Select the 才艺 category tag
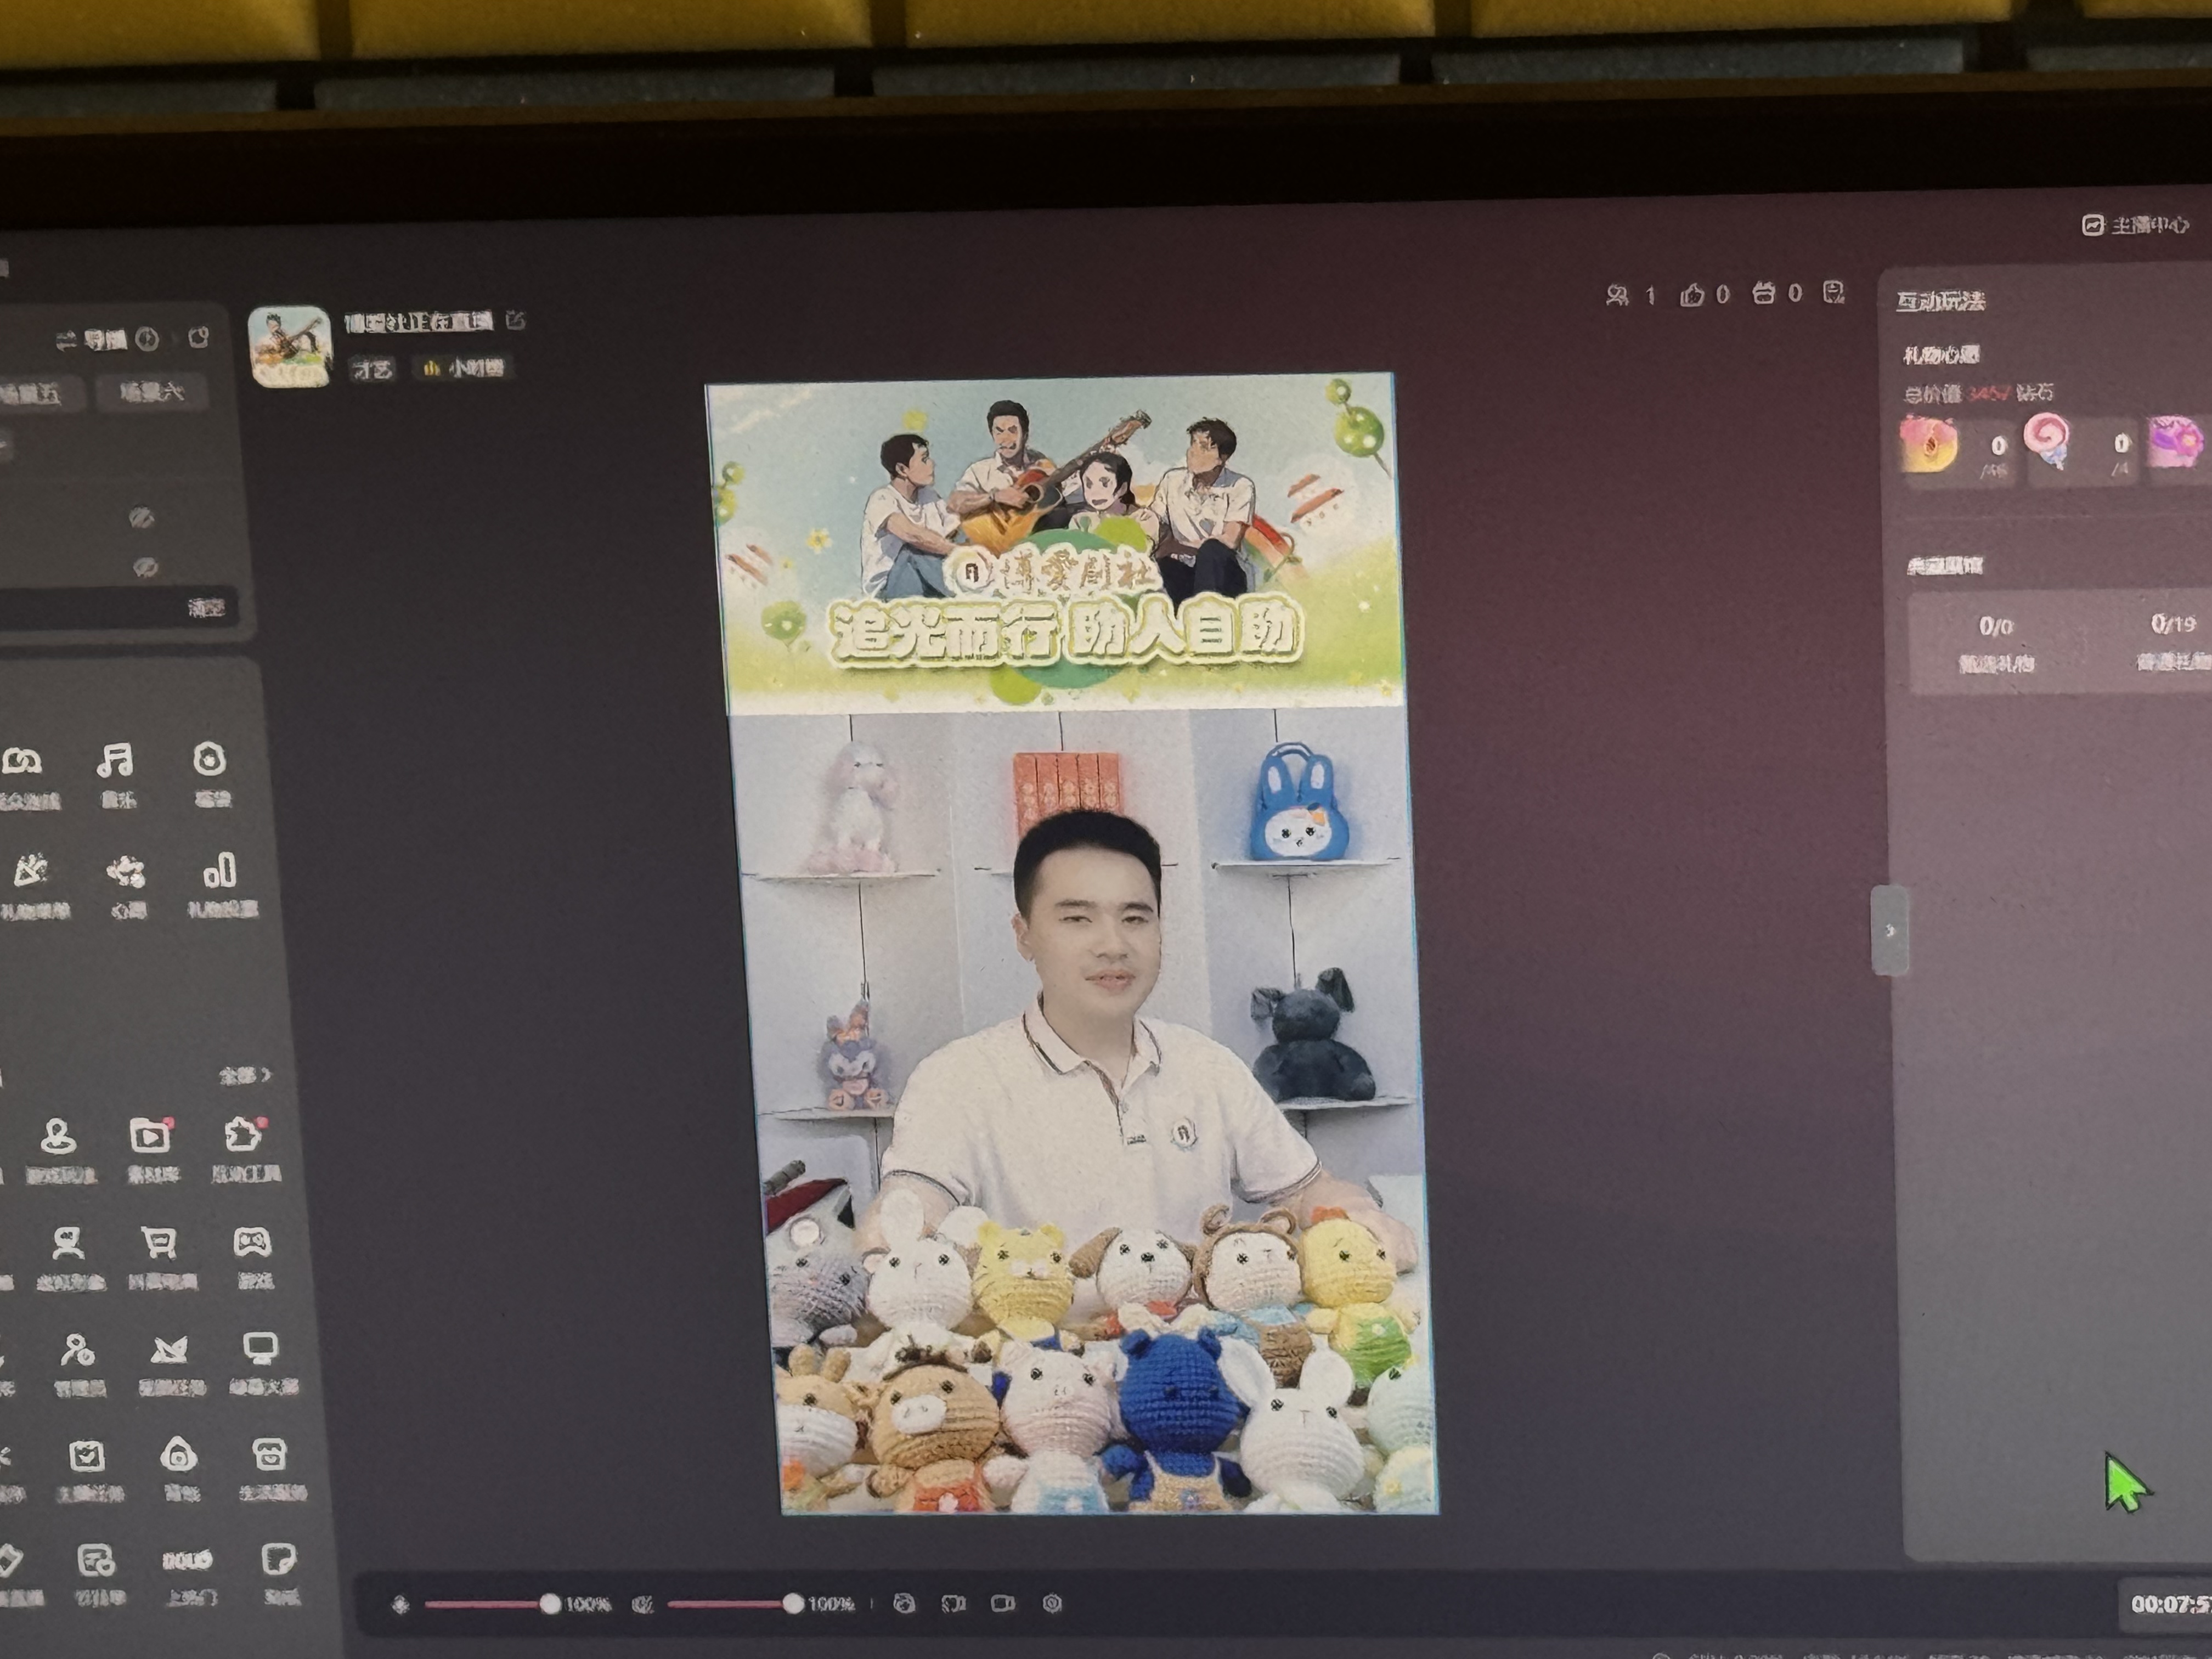2212x1659 pixels. [372, 369]
